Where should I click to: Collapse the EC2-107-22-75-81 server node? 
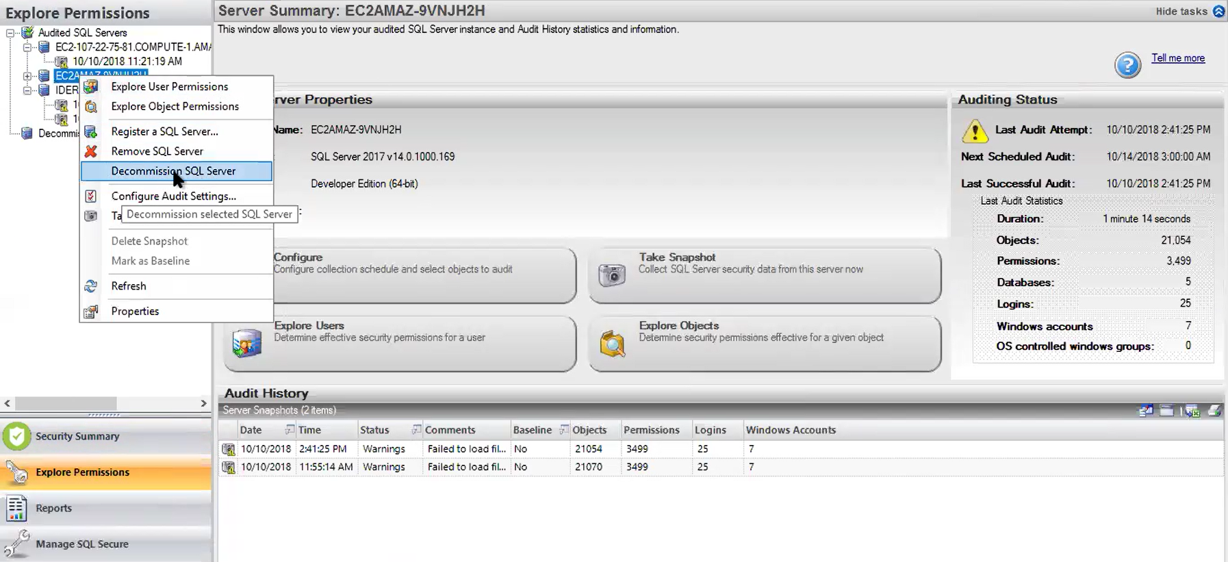click(x=27, y=47)
